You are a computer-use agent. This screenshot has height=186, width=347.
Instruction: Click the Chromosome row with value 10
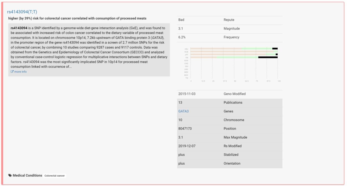pos(230,120)
